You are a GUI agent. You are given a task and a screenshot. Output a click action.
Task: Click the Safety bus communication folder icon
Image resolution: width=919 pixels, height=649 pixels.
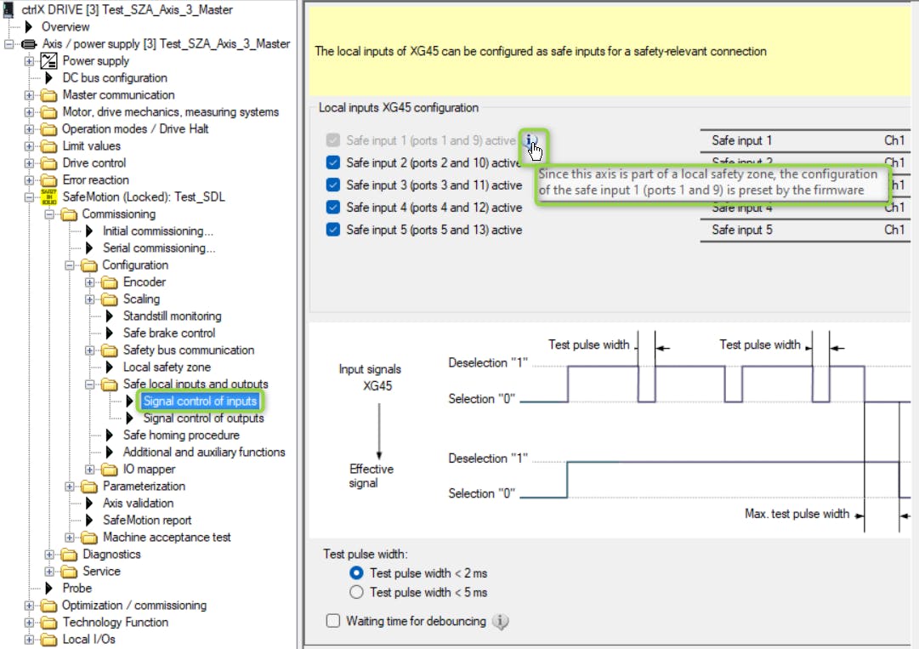[x=110, y=350]
